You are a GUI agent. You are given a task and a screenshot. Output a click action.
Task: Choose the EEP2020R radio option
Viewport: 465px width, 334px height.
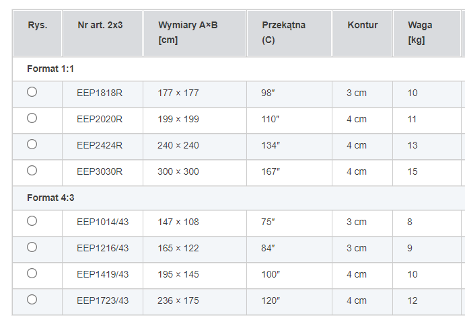(x=32, y=118)
